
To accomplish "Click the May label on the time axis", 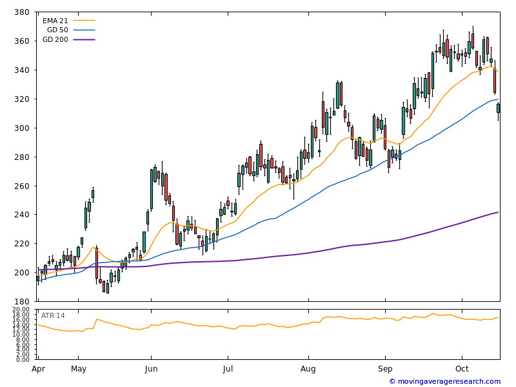I will (78, 369).
